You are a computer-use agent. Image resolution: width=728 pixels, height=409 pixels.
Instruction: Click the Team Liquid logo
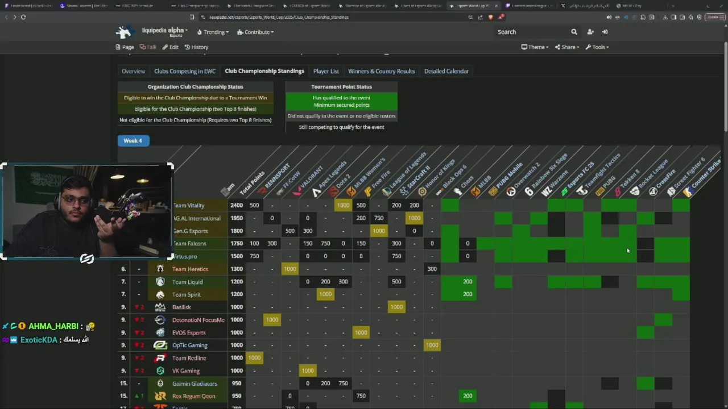[160, 282]
